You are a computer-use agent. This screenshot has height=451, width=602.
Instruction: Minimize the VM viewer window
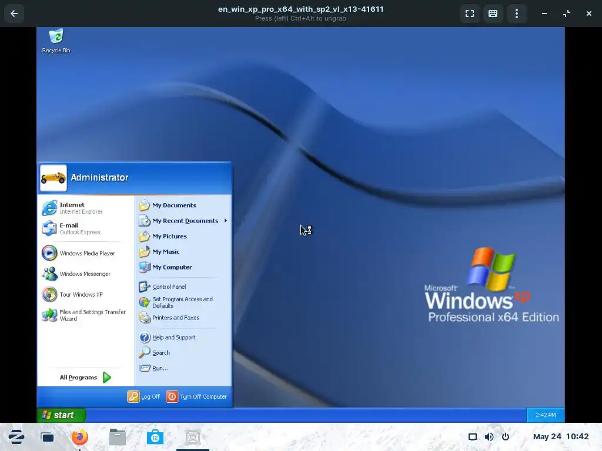pyautogui.click(x=544, y=14)
